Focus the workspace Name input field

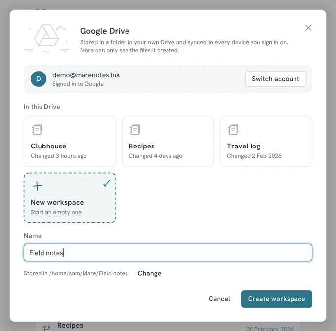pyautogui.click(x=168, y=253)
